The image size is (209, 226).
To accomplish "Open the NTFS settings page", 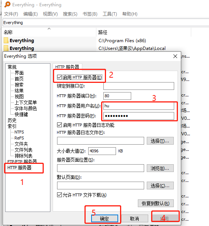I will [19, 132].
